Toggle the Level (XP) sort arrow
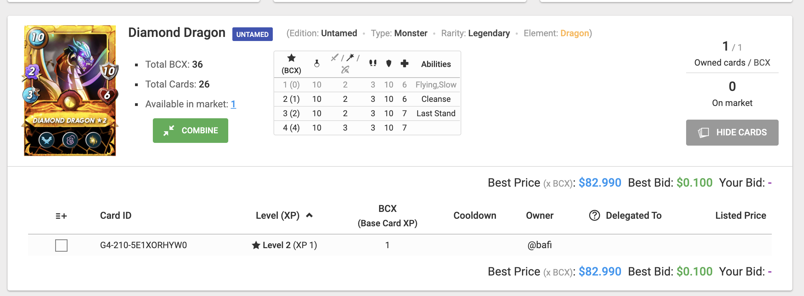The width and height of the screenshot is (804, 296). coord(309,215)
